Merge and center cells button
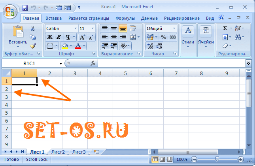 tap(133, 37)
